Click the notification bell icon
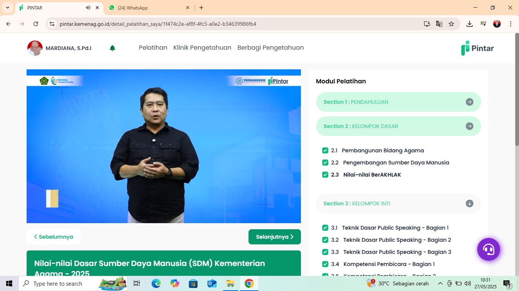The image size is (519, 291). click(x=112, y=48)
